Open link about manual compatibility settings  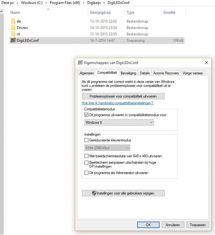117,103
